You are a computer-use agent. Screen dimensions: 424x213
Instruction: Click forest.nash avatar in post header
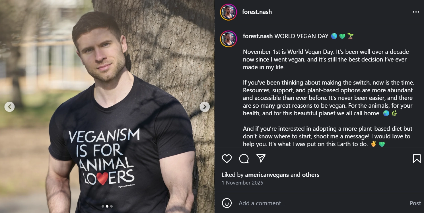[x=229, y=12]
